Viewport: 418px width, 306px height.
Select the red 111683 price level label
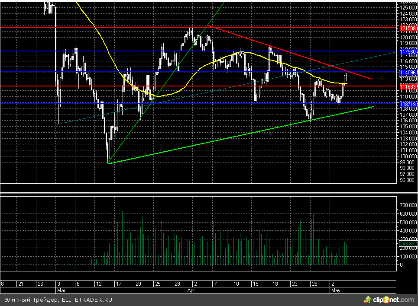coord(408,86)
